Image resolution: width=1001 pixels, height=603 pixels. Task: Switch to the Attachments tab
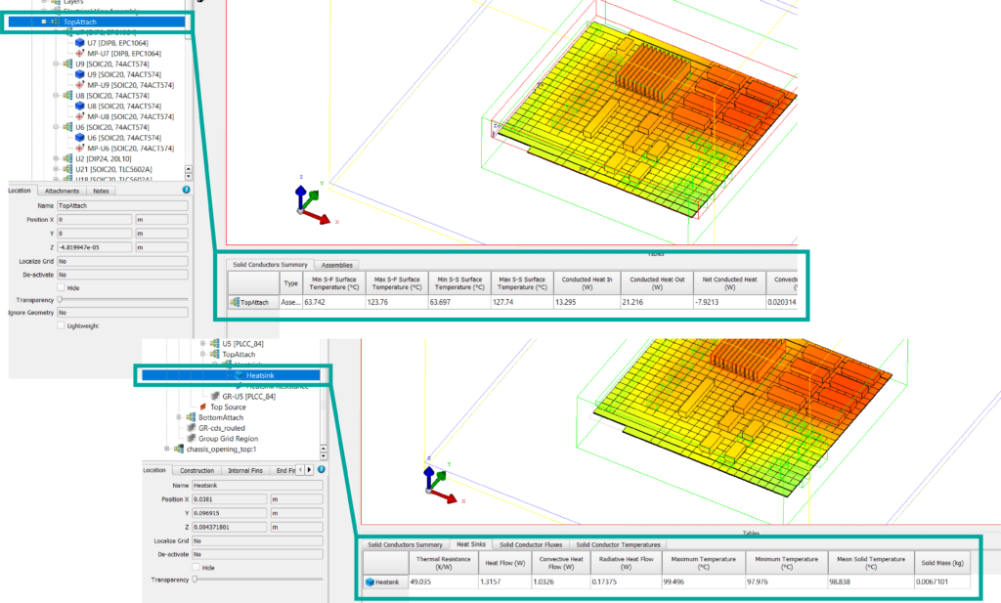[63, 191]
